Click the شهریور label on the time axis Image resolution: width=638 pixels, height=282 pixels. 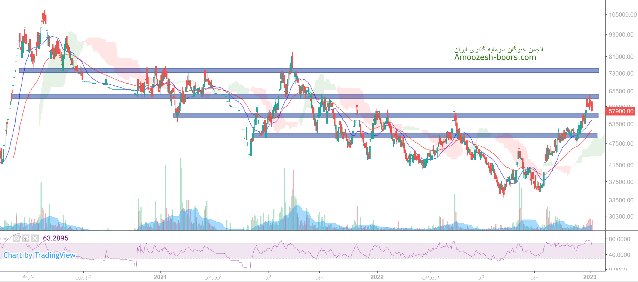click(x=83, y=277)
